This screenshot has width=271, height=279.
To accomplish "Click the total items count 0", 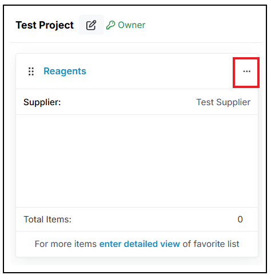I will click(x=240, y=220).
